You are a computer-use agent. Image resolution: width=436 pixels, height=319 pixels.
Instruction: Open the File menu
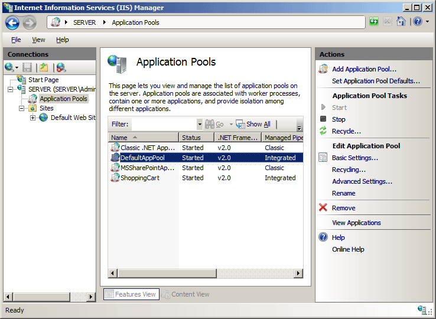(x=16, y=40)
